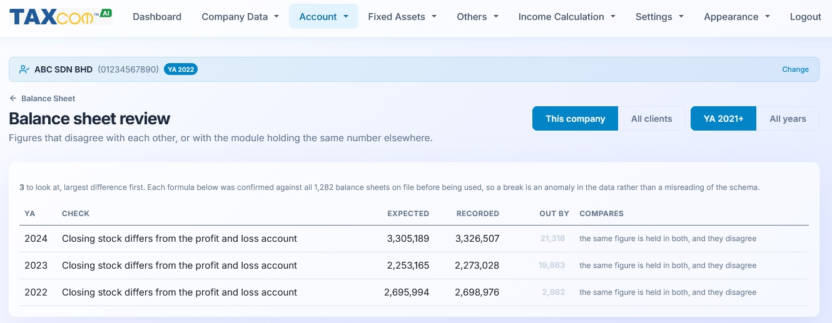This screenshot has width=832, height=323.
Task: Click the EXPECTED column header
Action: tap(408, 214)
